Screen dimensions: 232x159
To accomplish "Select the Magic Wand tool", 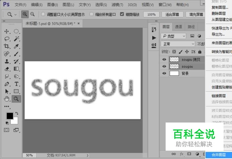I will click(x=16, y=39).
